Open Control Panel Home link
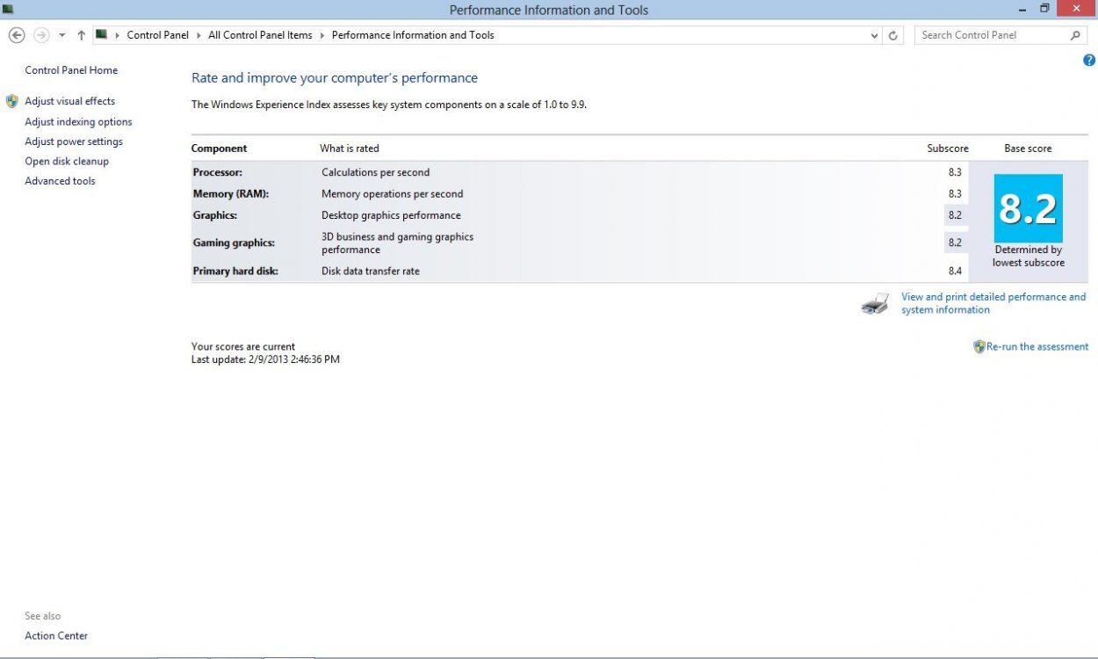 coord(71,70)
